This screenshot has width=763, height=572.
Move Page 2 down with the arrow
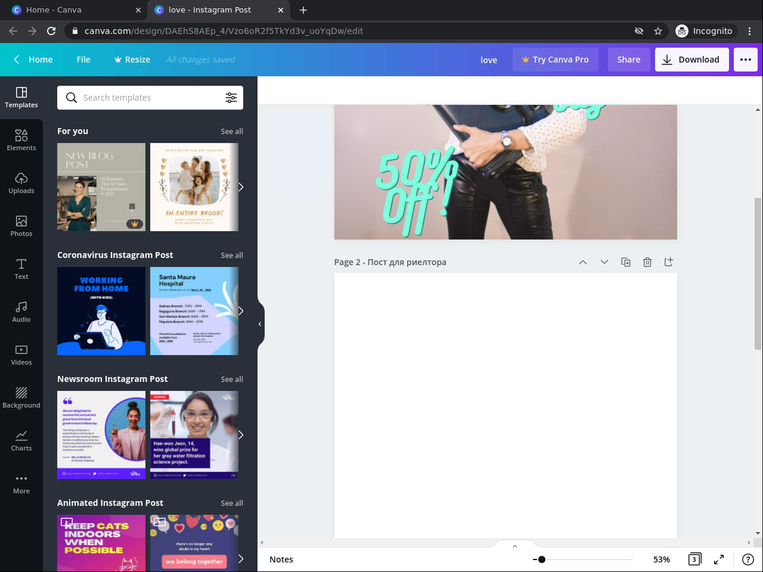(604, 262)
